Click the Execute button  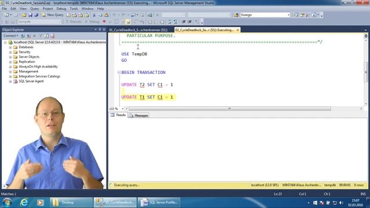click(x=73, y=22)
